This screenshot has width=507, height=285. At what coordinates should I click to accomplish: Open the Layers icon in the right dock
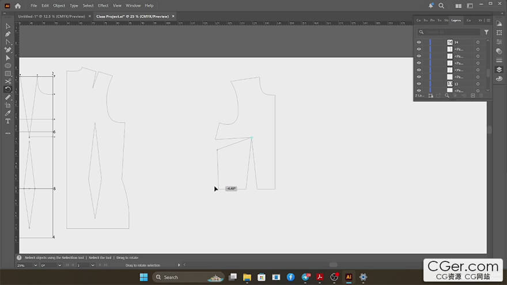coord(500,70)
